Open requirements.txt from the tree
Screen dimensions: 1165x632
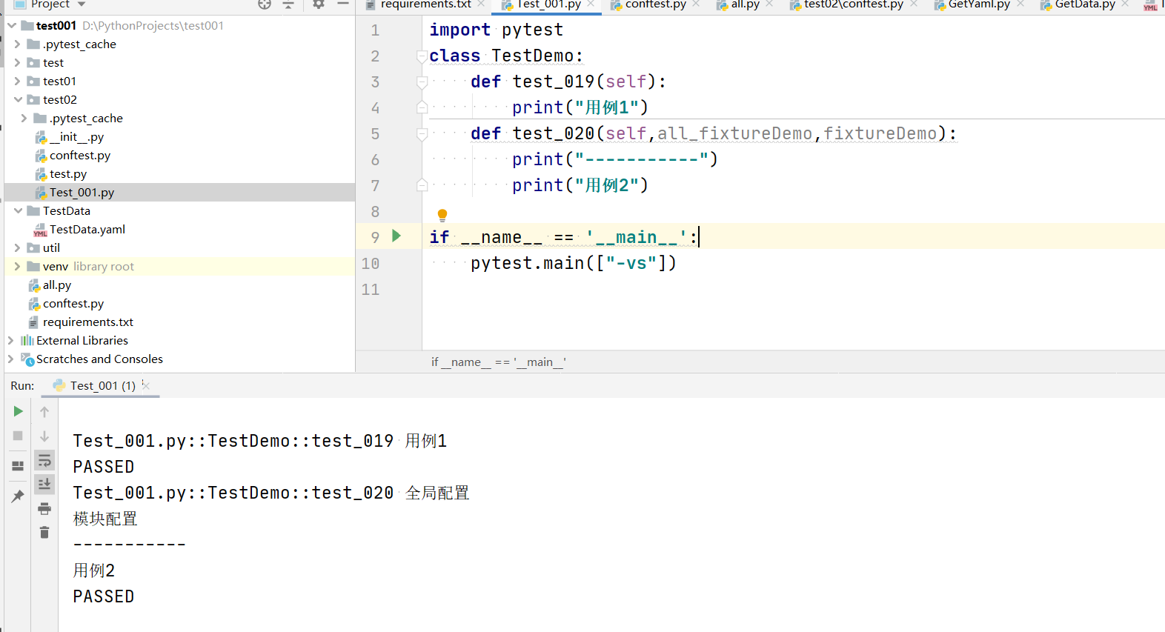87,322
